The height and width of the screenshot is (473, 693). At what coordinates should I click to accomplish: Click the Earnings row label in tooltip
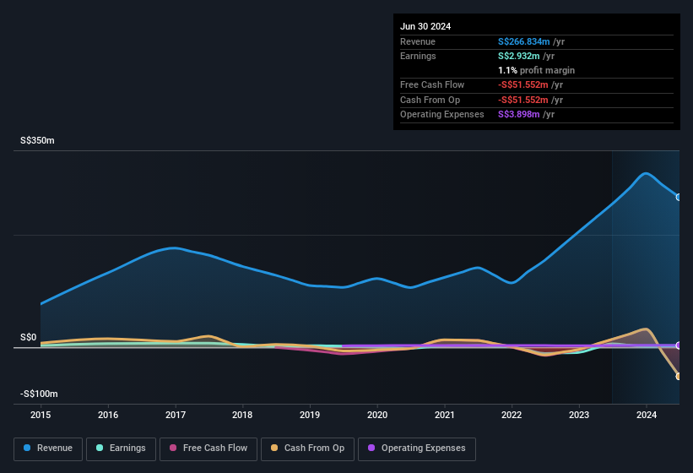418,56
